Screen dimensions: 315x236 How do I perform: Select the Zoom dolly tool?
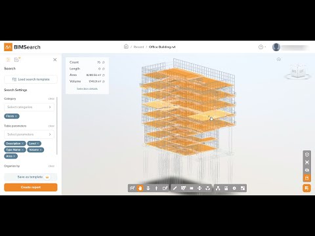click(x=148, y=188)
